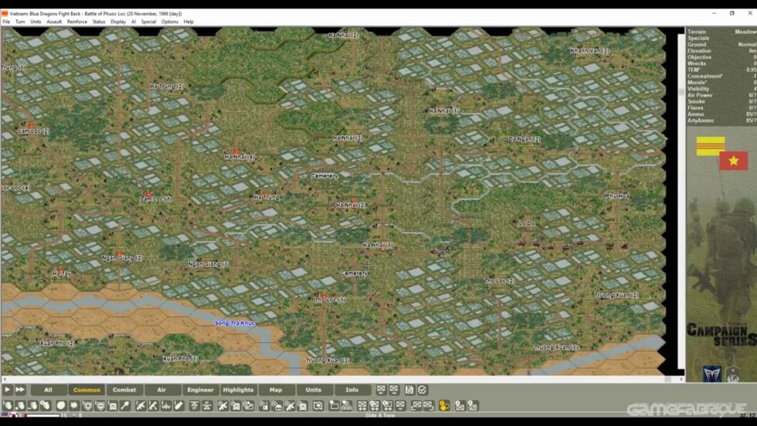Click the first helicopter icon
The width and height of the screenshot is (757, 426).
(x=194, y=406)
